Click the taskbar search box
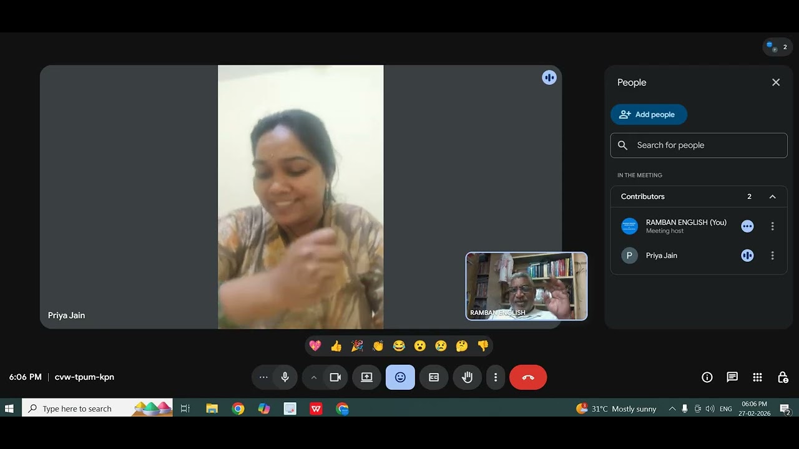This screenshot has width=799, height=449. tap(97, 408)
